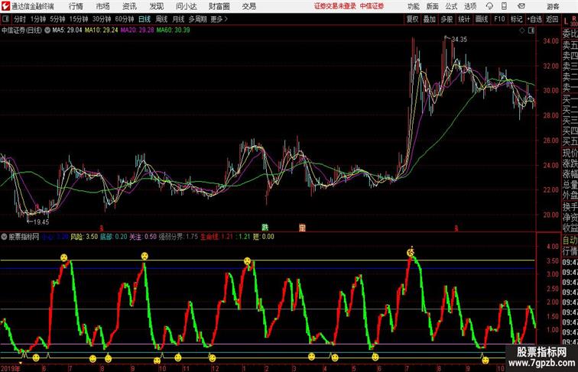Open the mail envelope icon
The height and width of the screenshot is (372, 578).
pos(521,6)
